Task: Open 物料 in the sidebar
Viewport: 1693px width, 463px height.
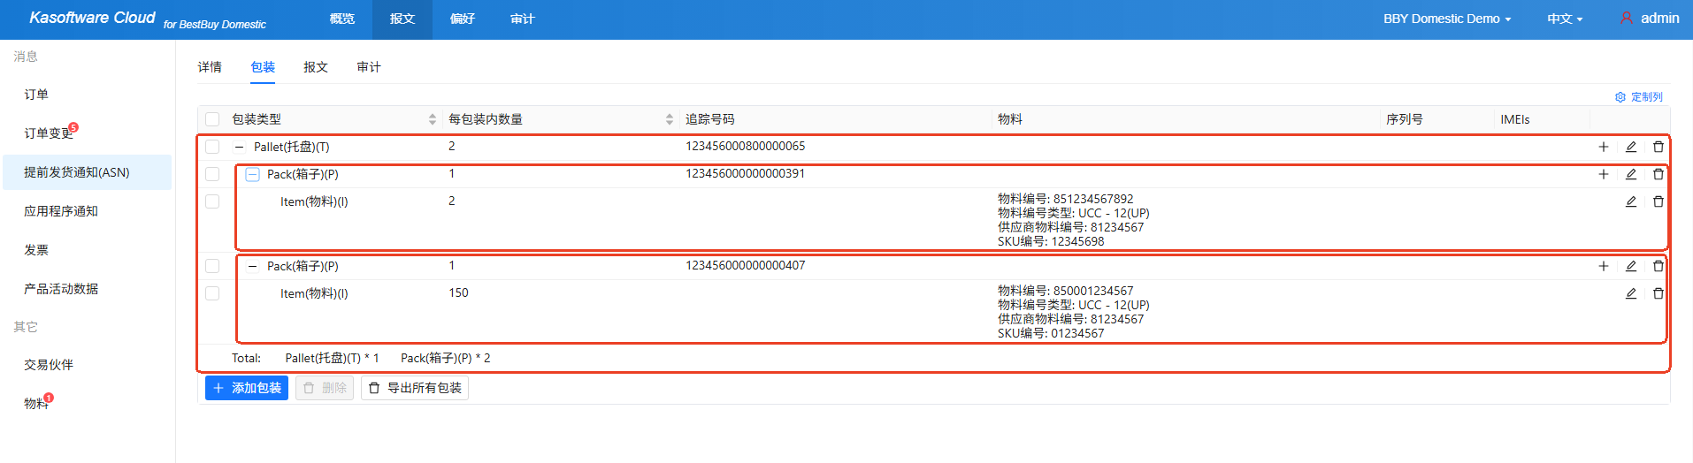Action: point(87,404)
